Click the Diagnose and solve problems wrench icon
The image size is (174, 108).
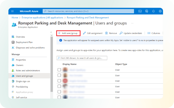(x=13, y=48)
